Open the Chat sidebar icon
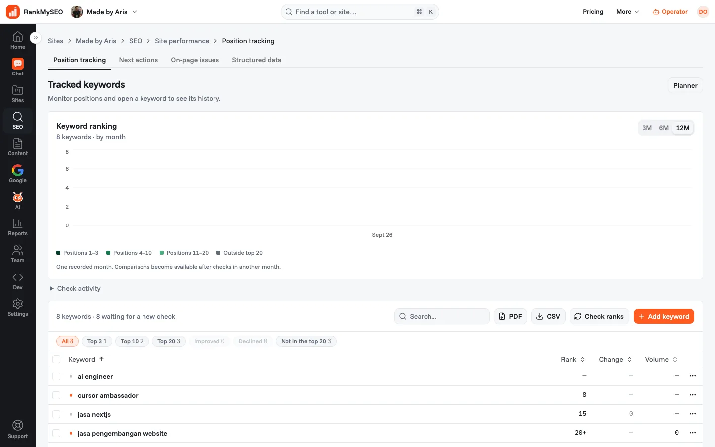715x447 pixels. tap(18, 67)
